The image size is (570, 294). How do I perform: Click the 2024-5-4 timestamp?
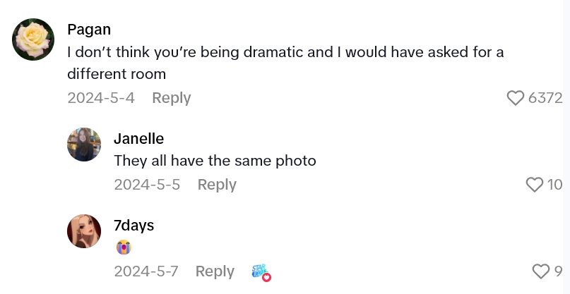pos(101,98)
